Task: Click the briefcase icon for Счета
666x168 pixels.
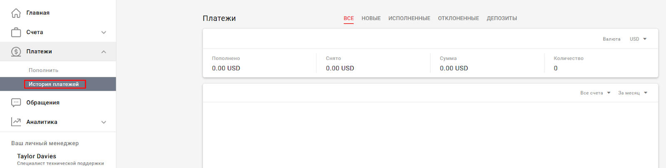Action: 16,32
